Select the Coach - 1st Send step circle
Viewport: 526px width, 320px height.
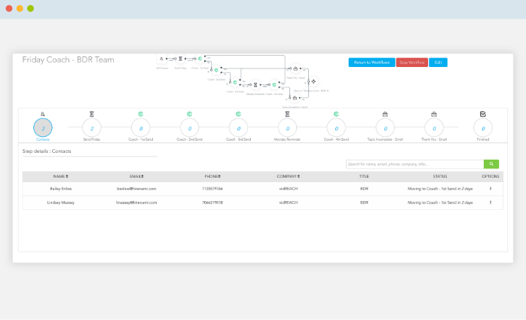[141, 128]
